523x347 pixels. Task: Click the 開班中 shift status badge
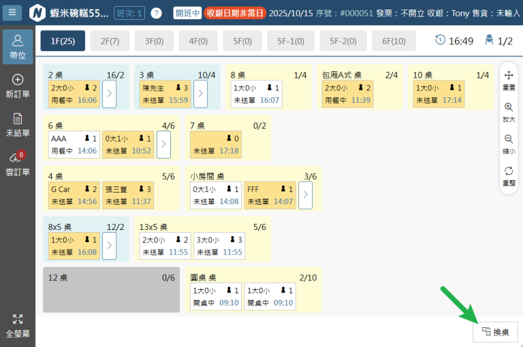click(x=187, y=13)
